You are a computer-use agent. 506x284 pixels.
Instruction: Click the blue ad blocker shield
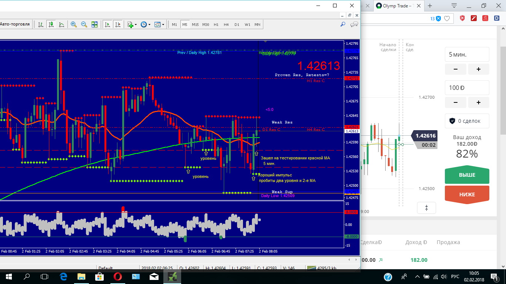click(438, 18)
